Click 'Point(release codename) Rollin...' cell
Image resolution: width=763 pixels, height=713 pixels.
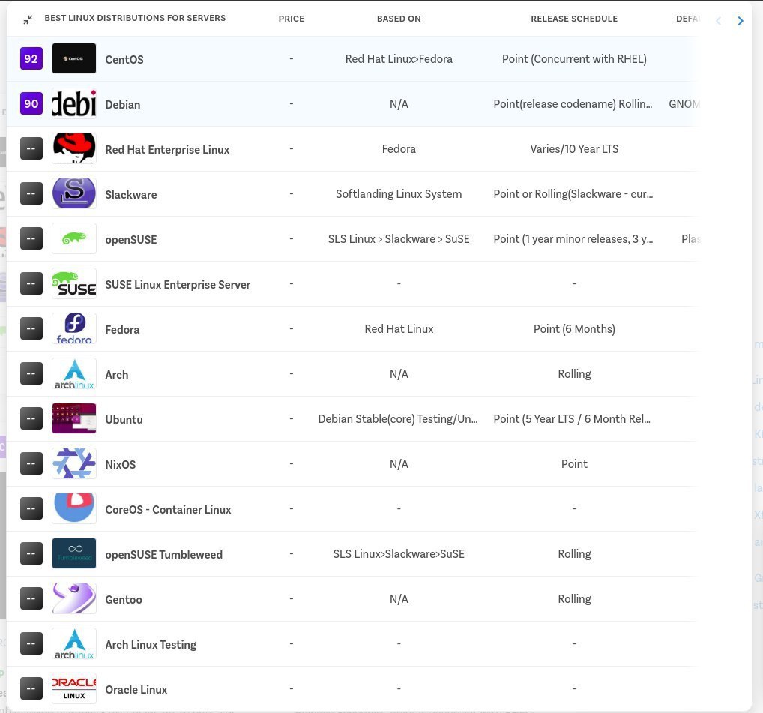[573, 104]
